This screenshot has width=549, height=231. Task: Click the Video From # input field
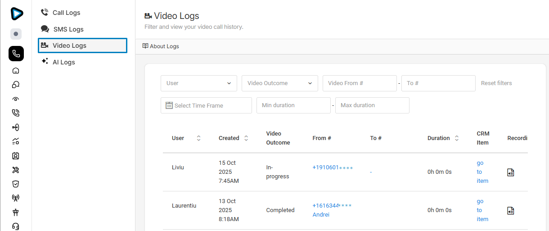point(359,83)
